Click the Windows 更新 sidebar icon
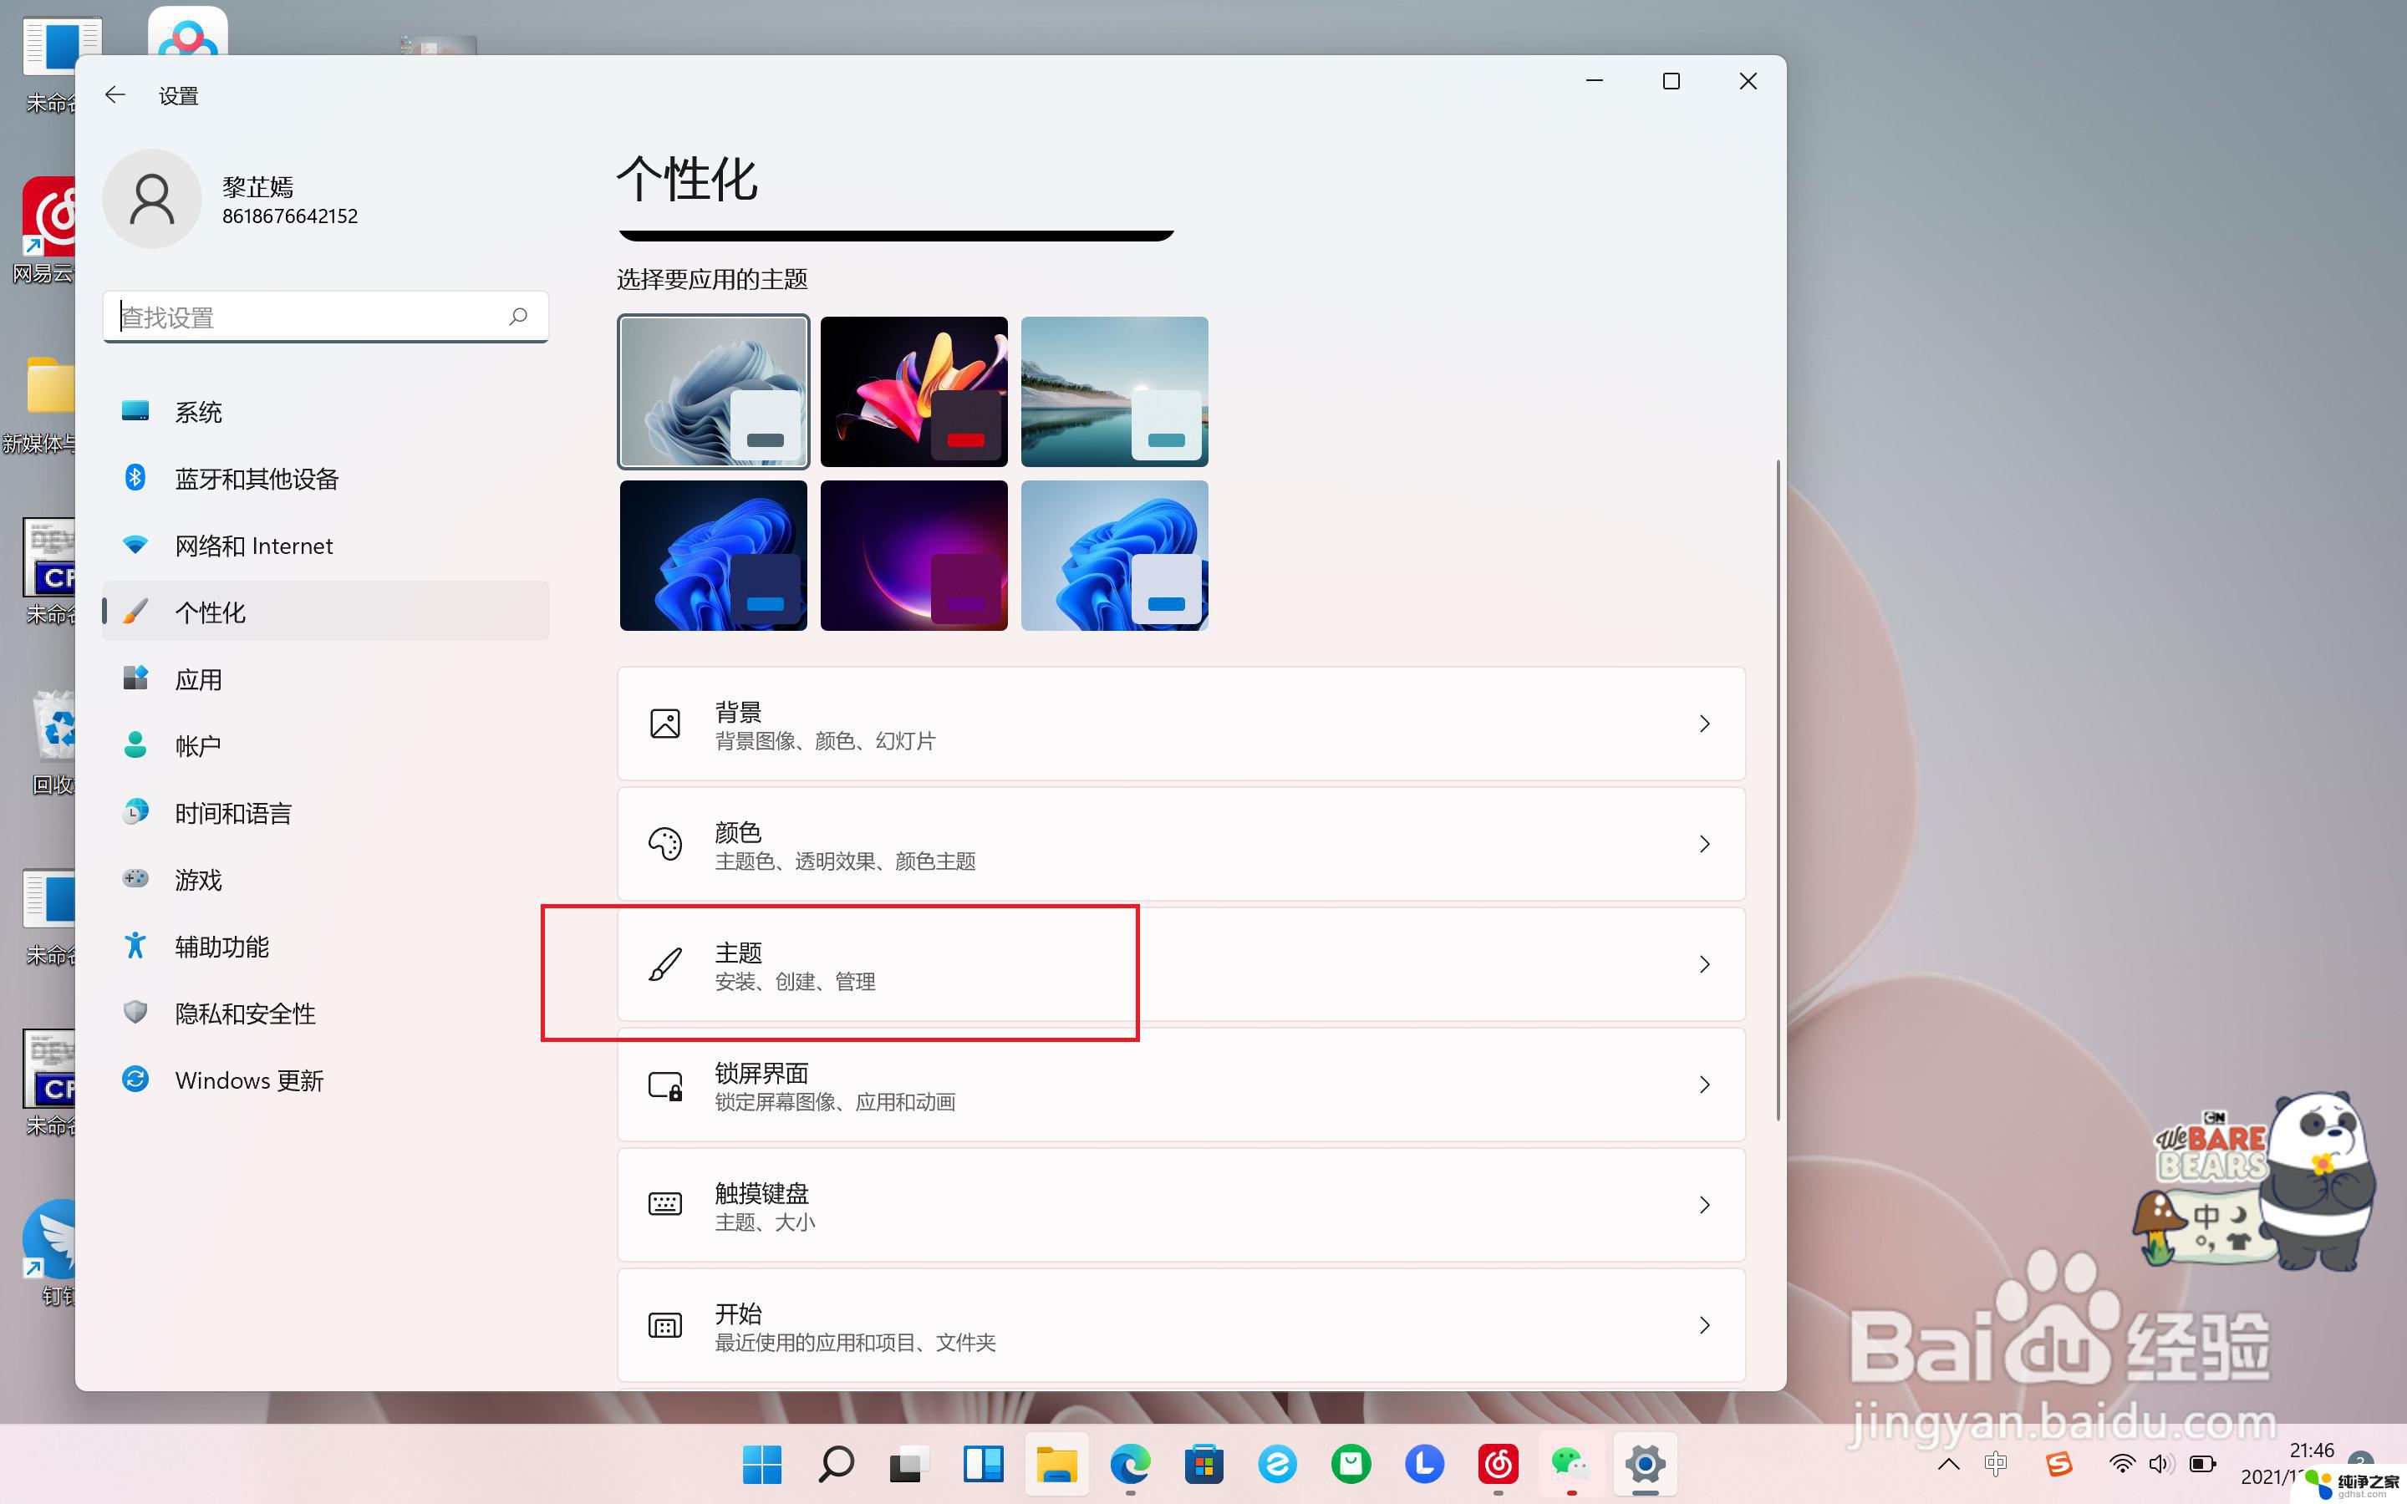This screenshot has width=2407, height=1504. tap(135, 1080)
